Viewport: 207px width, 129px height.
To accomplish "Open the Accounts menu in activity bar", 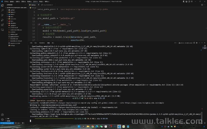I will [x=2, y=115].
